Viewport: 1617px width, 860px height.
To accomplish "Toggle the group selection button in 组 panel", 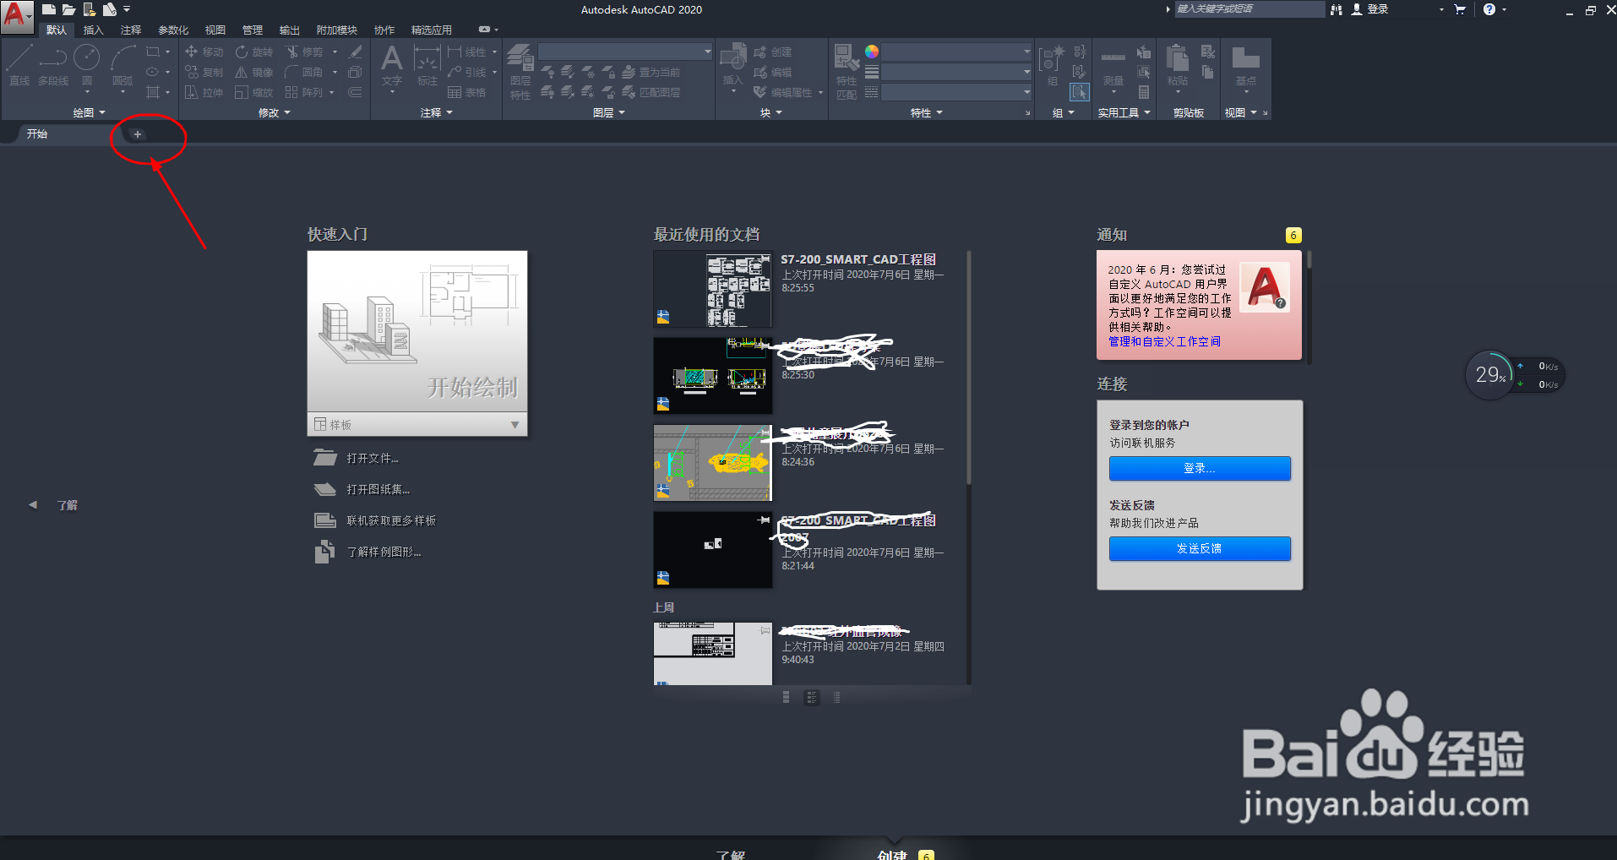I will 1080,92.
